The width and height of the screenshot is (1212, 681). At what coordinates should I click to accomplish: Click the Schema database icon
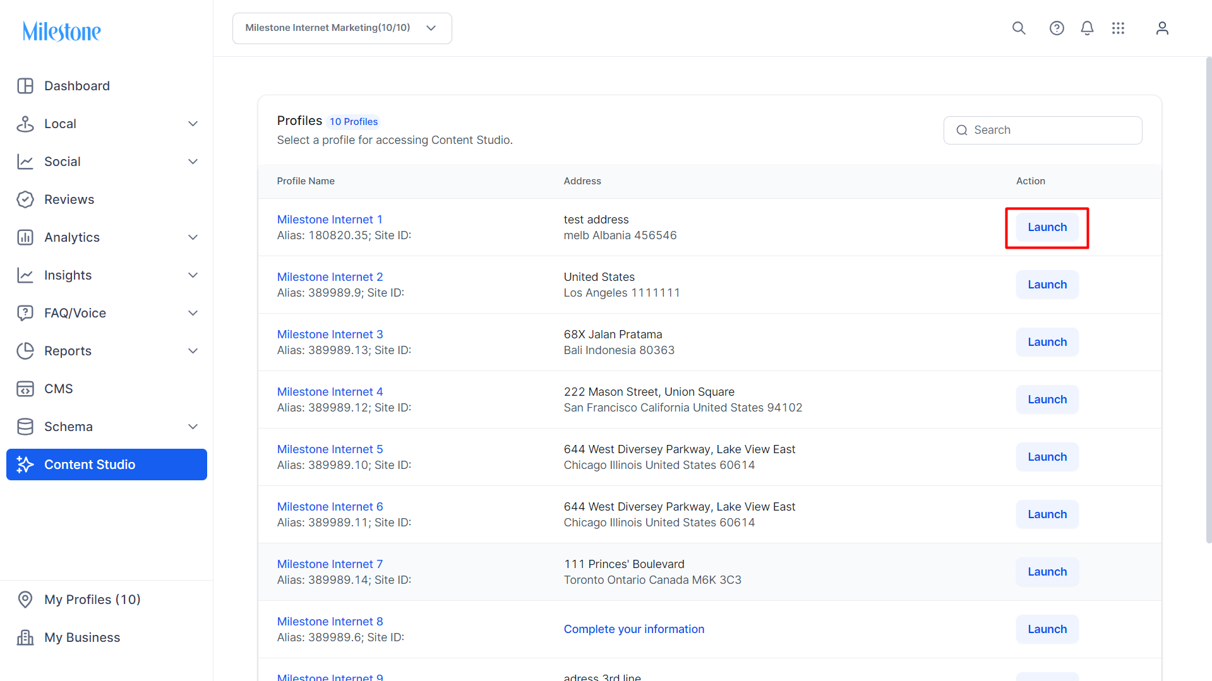pyautogui.click(x=25, y=427)
